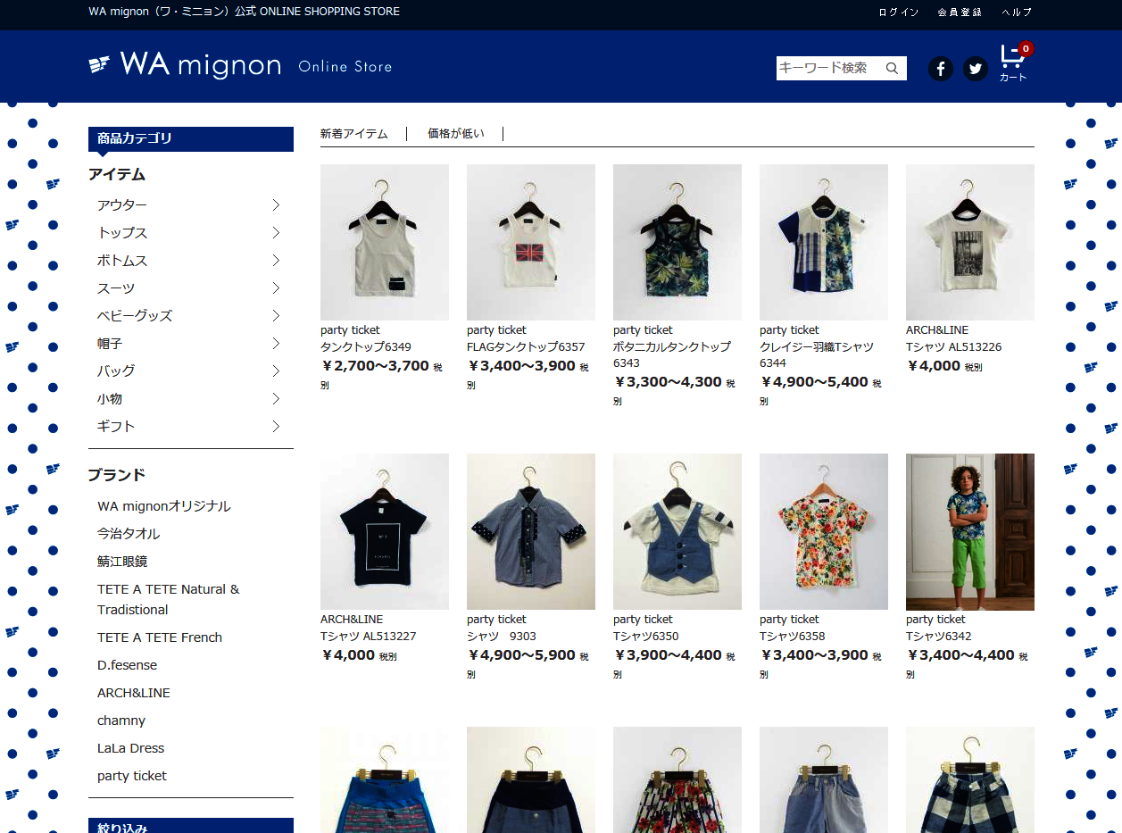Click the Tシャツ6342 product name
The width and height of the screenshot is (1122, 833).
click(x=939, y=636)
